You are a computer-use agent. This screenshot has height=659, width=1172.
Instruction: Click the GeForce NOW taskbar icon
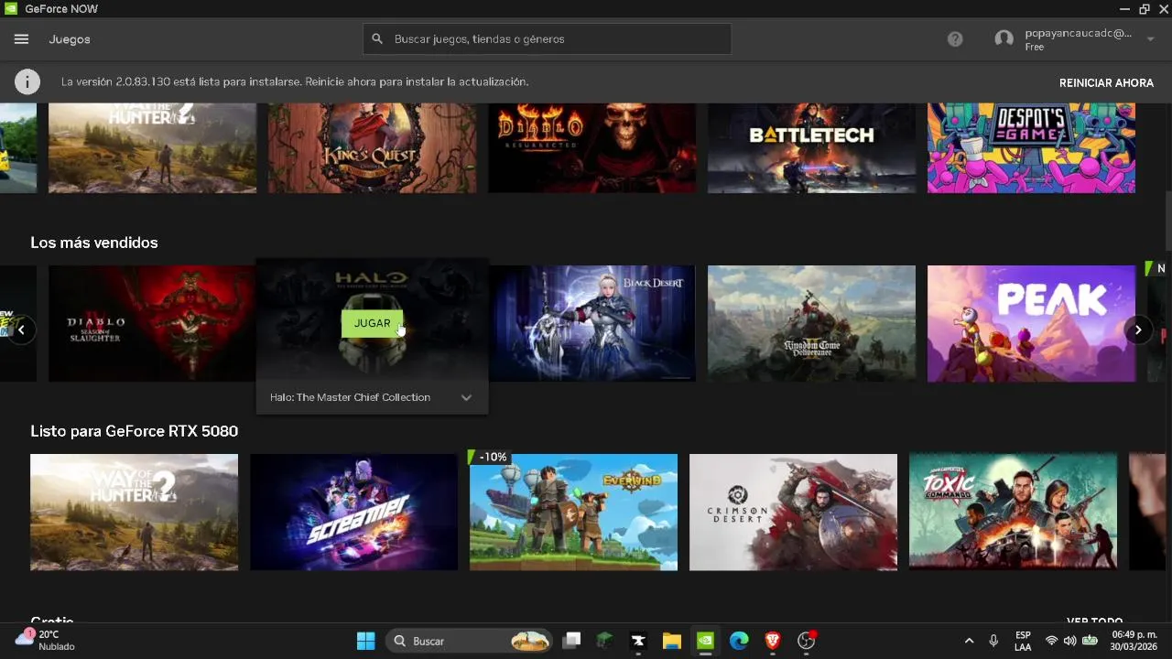coord(705,641)
